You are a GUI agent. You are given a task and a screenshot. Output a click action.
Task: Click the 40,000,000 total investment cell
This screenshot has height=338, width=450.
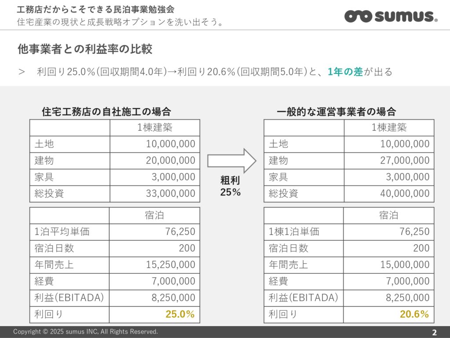tap(405, 193)
